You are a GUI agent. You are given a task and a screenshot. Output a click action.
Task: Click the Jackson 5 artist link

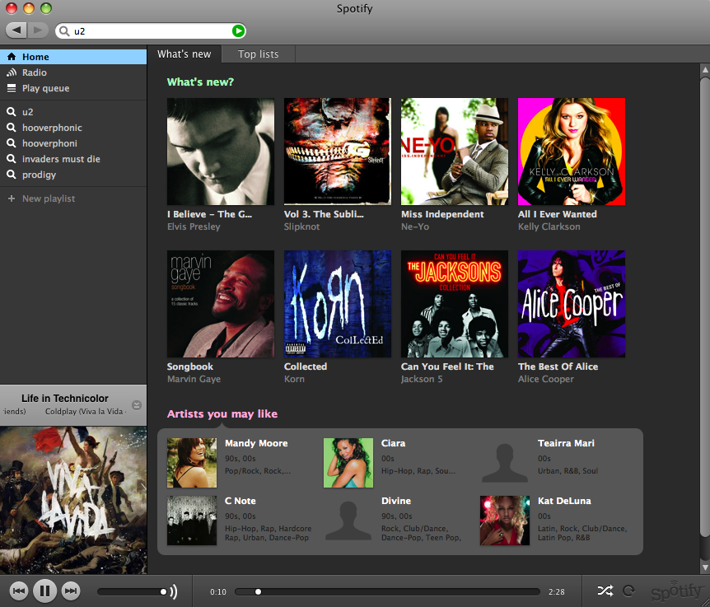(422, 379)
